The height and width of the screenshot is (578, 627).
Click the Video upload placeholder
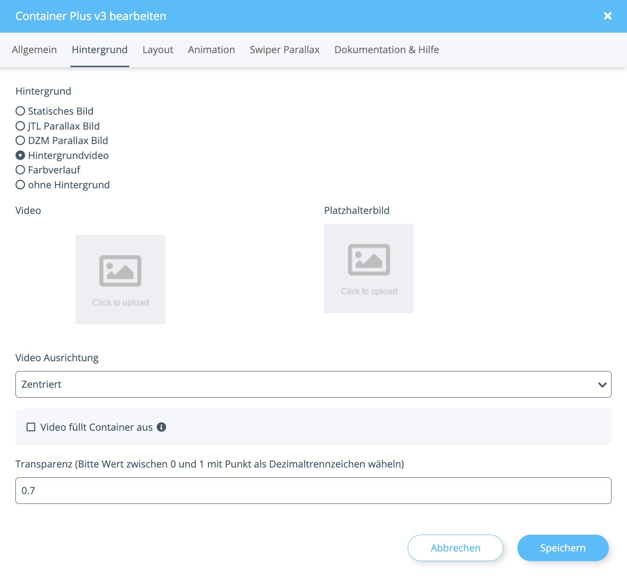[120, 280]
